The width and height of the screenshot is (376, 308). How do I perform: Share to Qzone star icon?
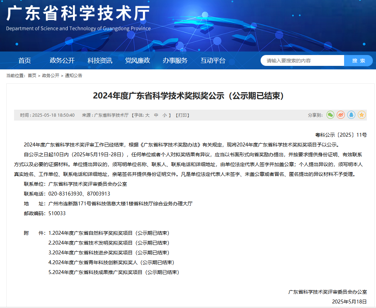tap(362, 115)
